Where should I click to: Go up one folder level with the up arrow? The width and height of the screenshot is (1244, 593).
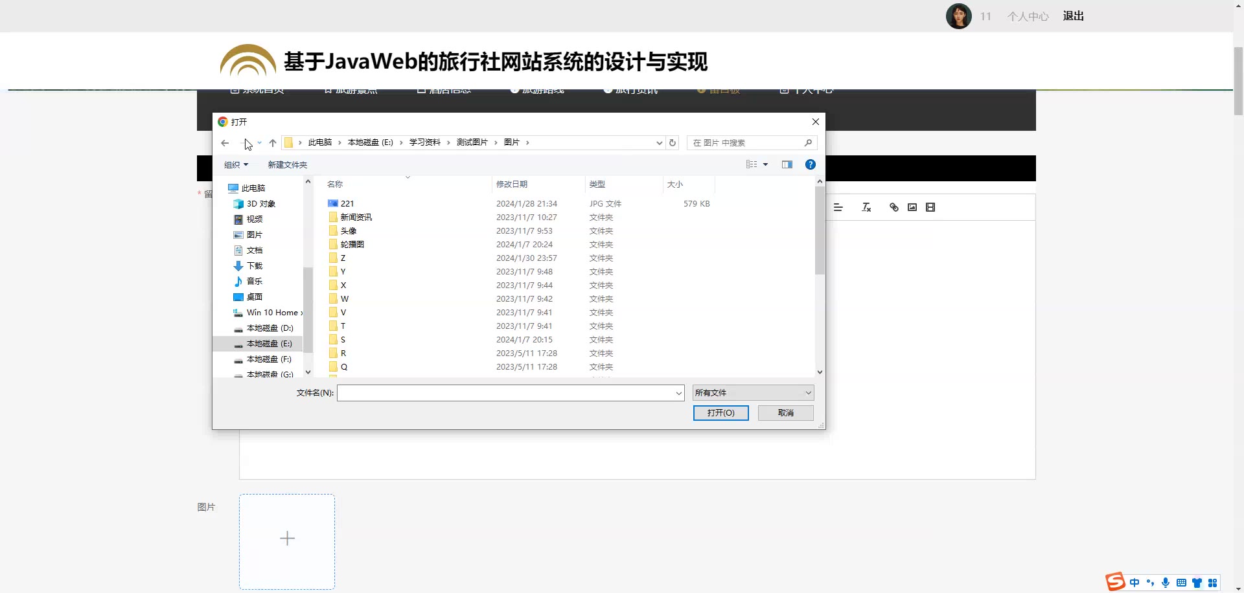click(273, 143)
